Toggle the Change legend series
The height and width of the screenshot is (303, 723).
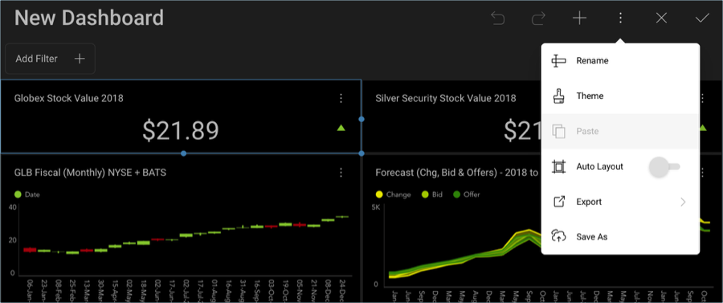(x=394, y=194)
